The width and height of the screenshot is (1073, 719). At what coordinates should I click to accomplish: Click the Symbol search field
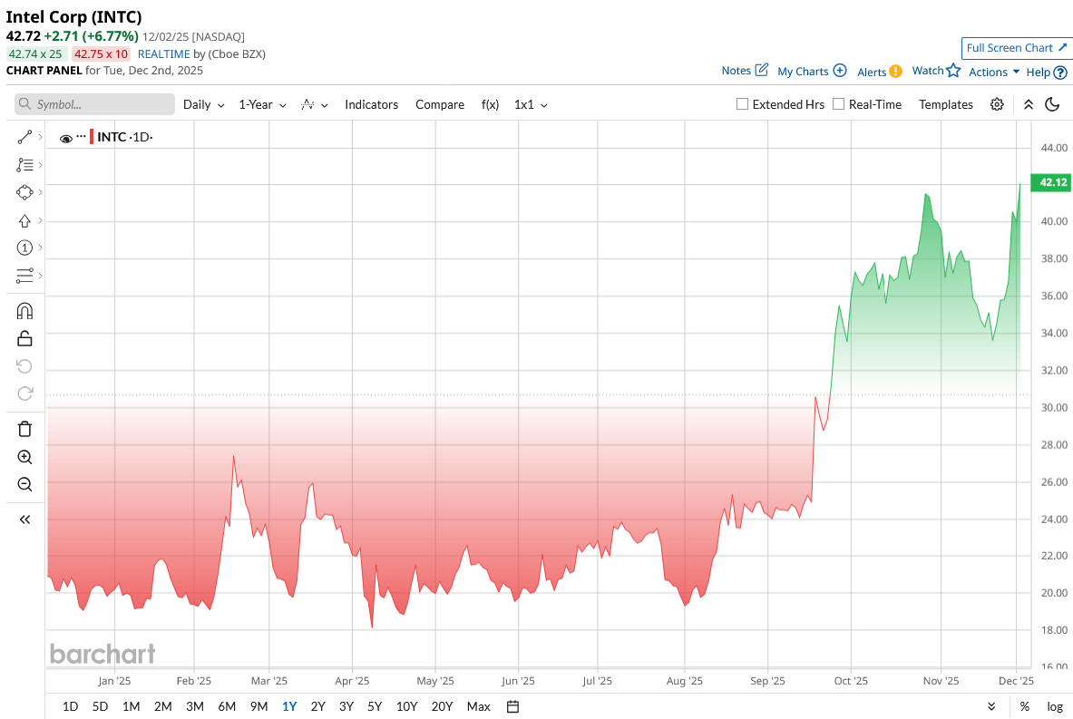click(x=94, y=104)
